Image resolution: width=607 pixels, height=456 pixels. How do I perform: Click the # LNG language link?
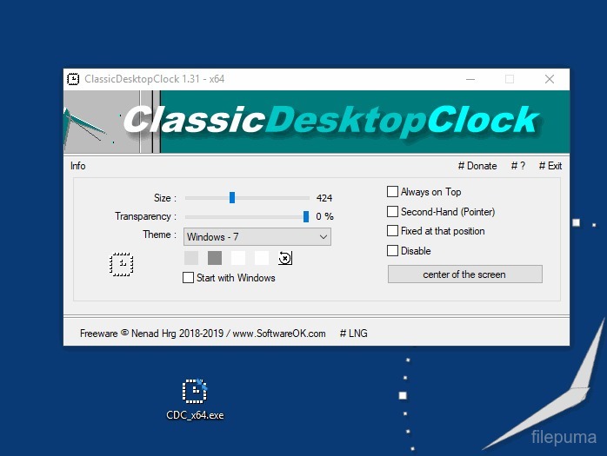pyautogui.click(x=353, y=334)
